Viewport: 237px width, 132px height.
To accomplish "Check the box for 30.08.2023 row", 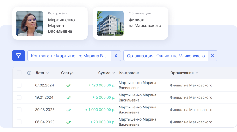I will pos(19,110).
